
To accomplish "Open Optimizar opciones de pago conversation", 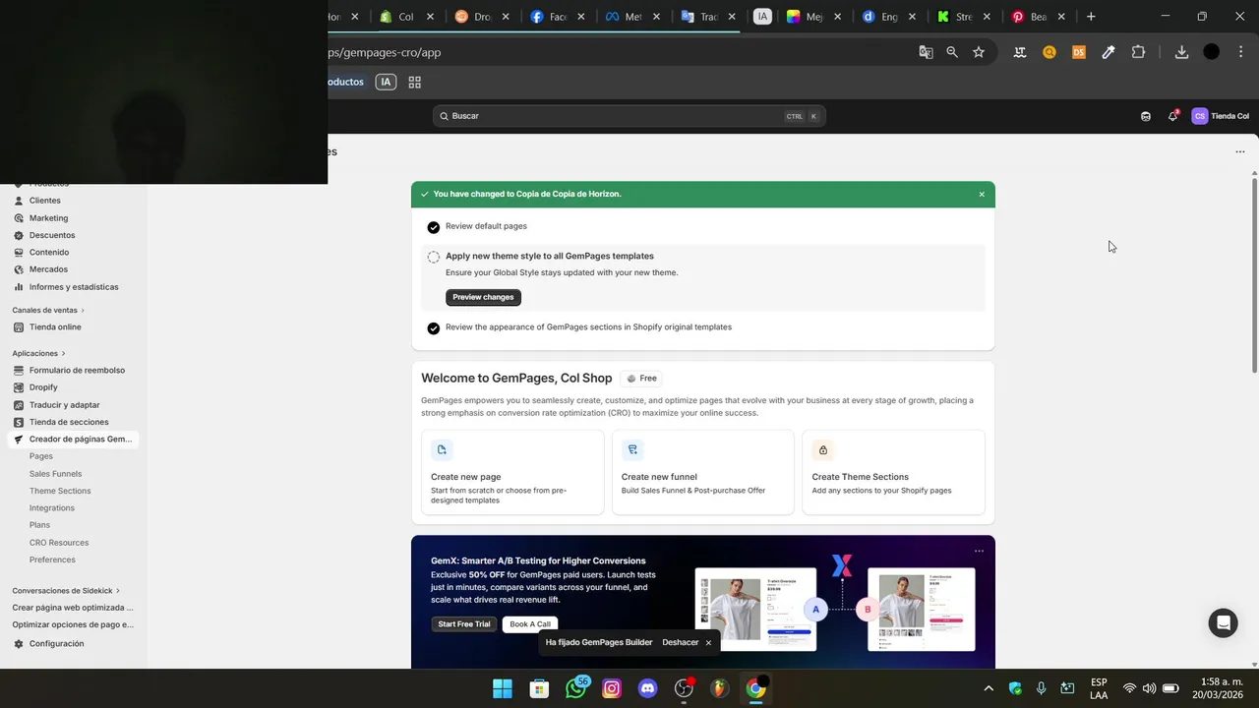I will click(73, 624).
